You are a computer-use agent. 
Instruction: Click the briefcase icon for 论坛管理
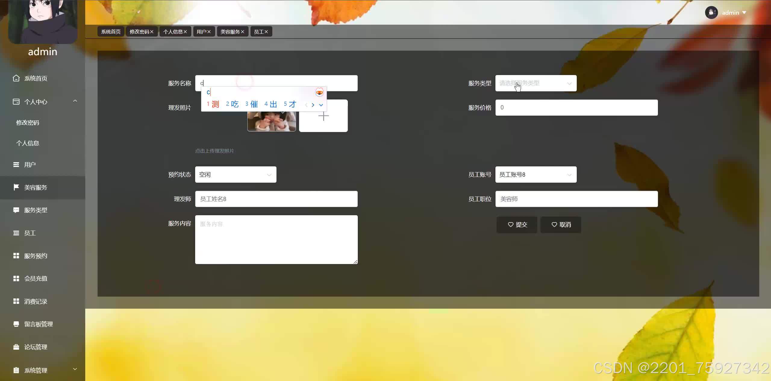pyautogui.click(x=16, y=347)
